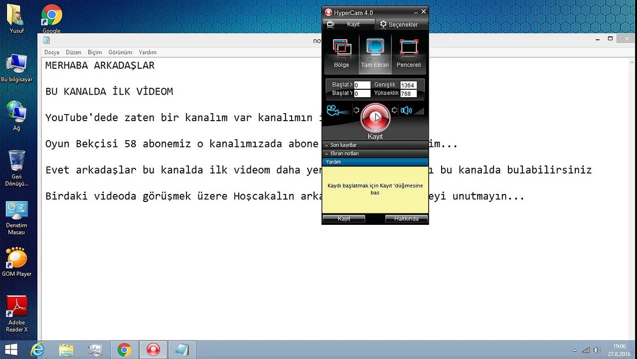Select the Pencereli capture mode
637x359 pixels.
tap(409, 54)
